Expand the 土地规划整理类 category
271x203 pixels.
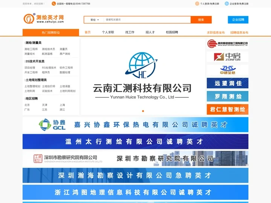point(35,80)
